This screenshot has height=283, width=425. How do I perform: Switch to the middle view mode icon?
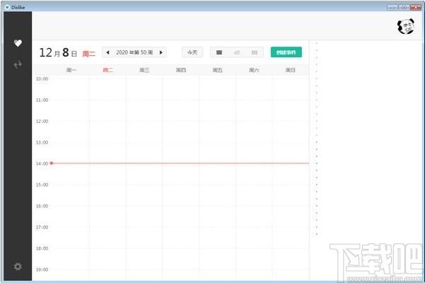click(x=237, y=52)
